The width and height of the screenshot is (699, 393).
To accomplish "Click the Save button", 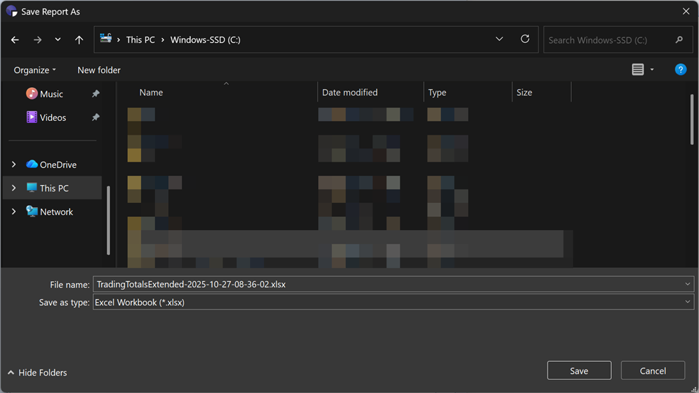I will pos(579,371).
